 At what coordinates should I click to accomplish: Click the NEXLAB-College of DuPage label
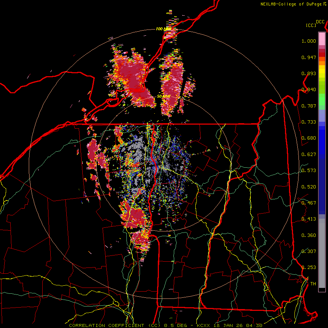coord(291,4)
